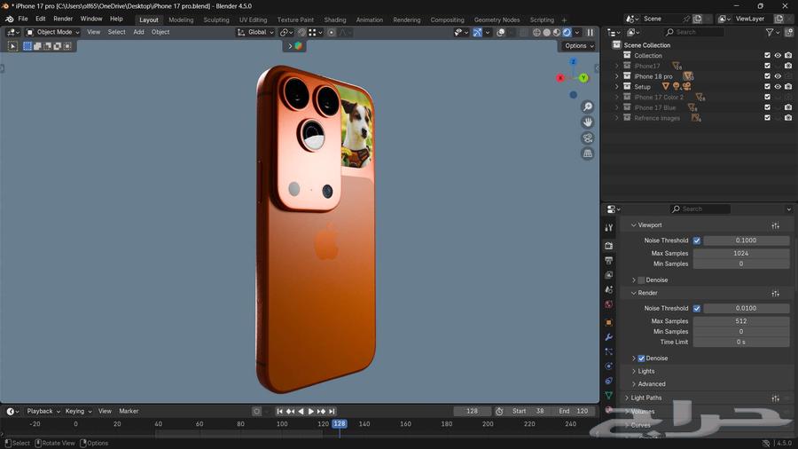Open the Render menu
Screen dimensions: 798x449
click(63, 19)
